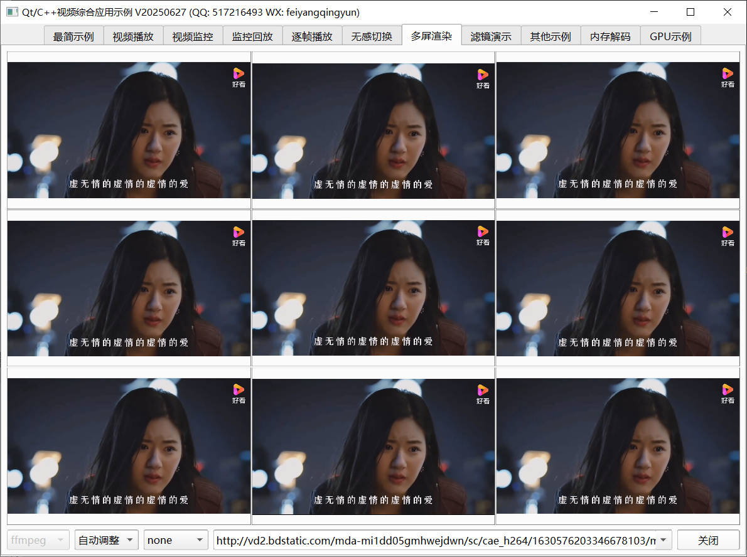Maximize the Qt video demo window
This screenshot has width=747, height=557.
tap(691, 12)
